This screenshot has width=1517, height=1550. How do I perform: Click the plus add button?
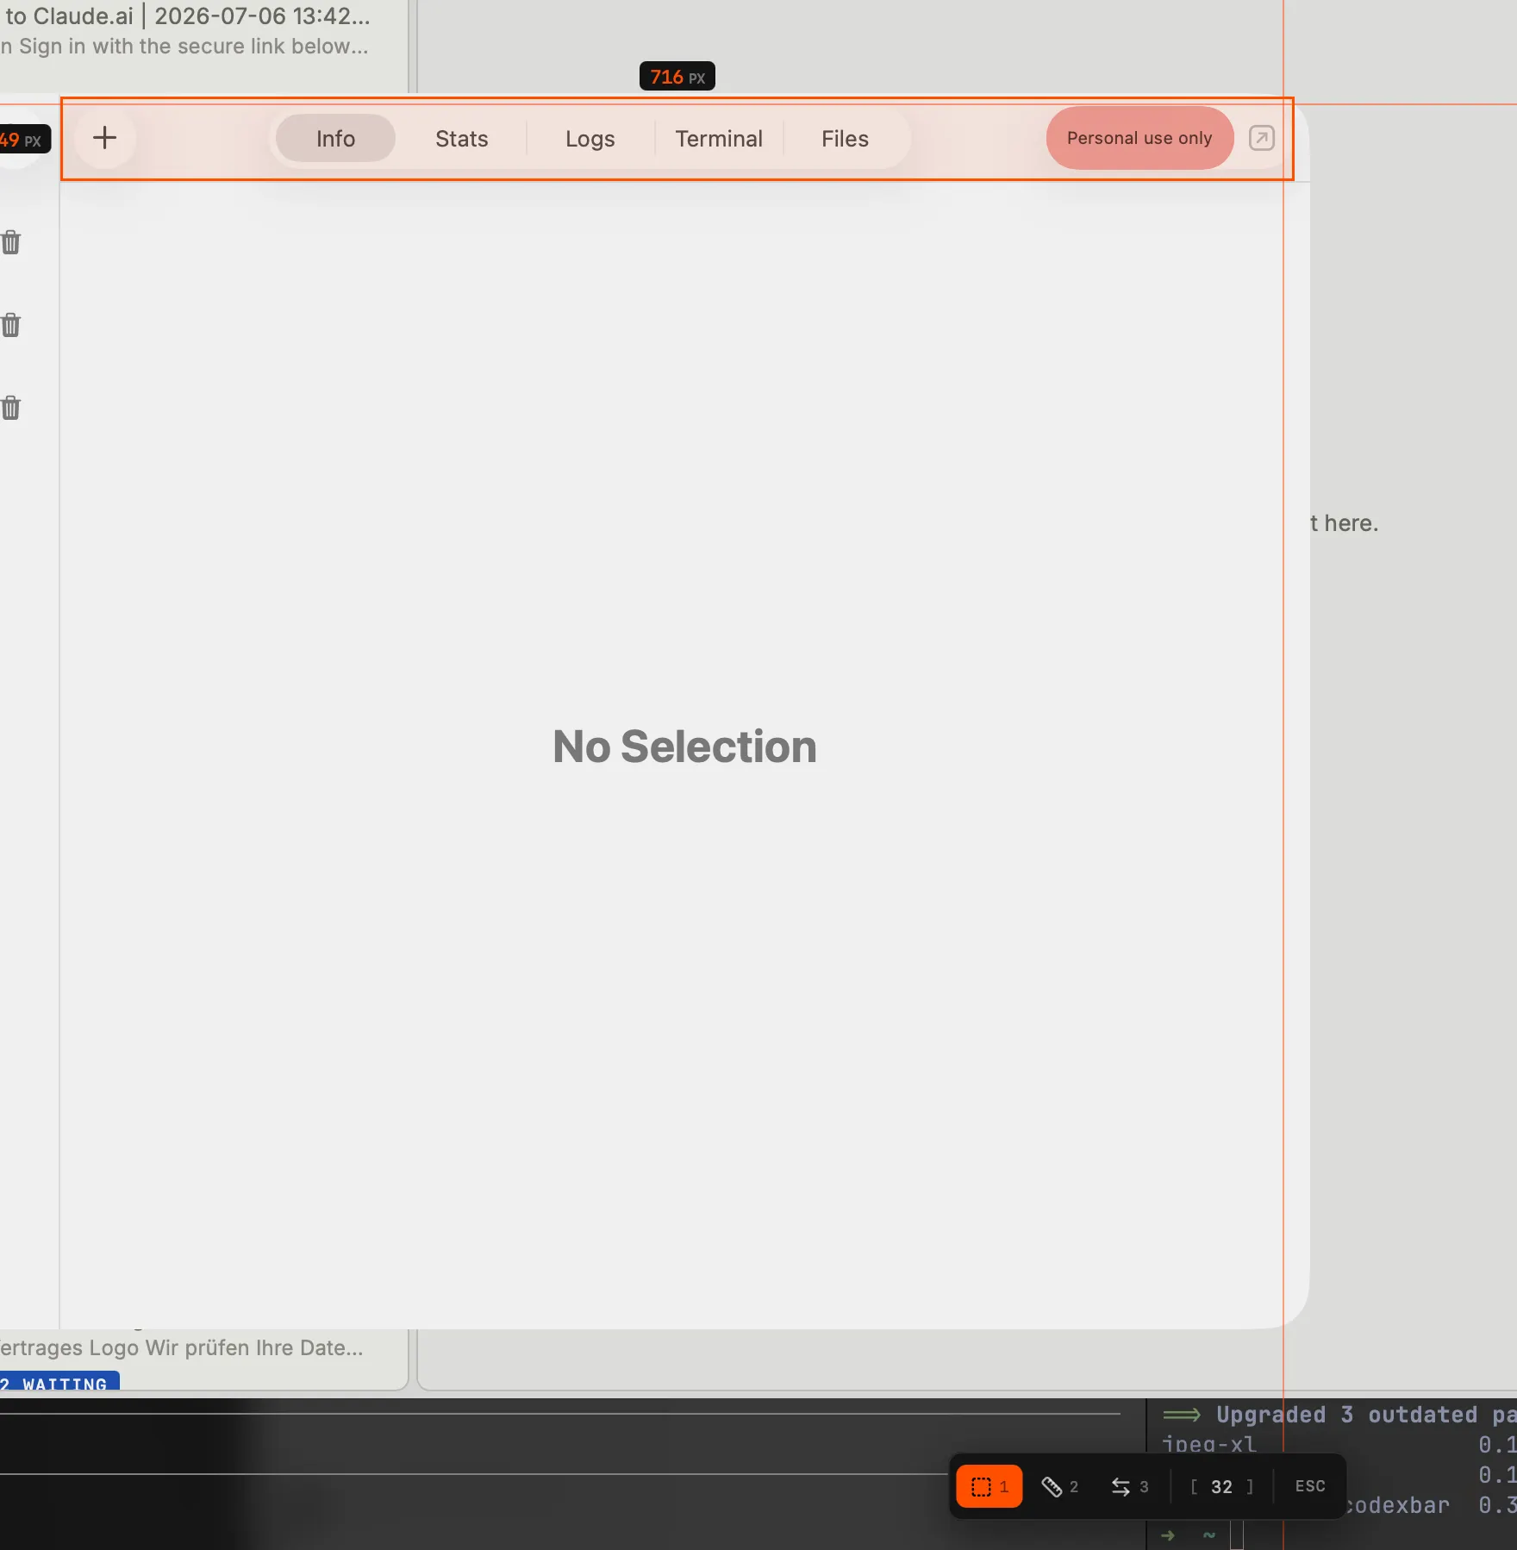tap(104, 138)
